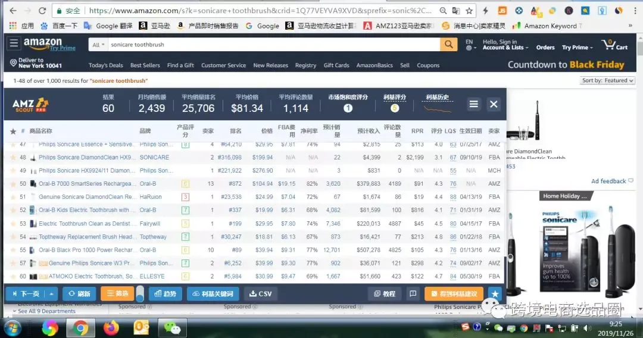
Task: Toggle favorite star for Oral-B 7000 SmartSeries row
Action: [x=13, y=184]
